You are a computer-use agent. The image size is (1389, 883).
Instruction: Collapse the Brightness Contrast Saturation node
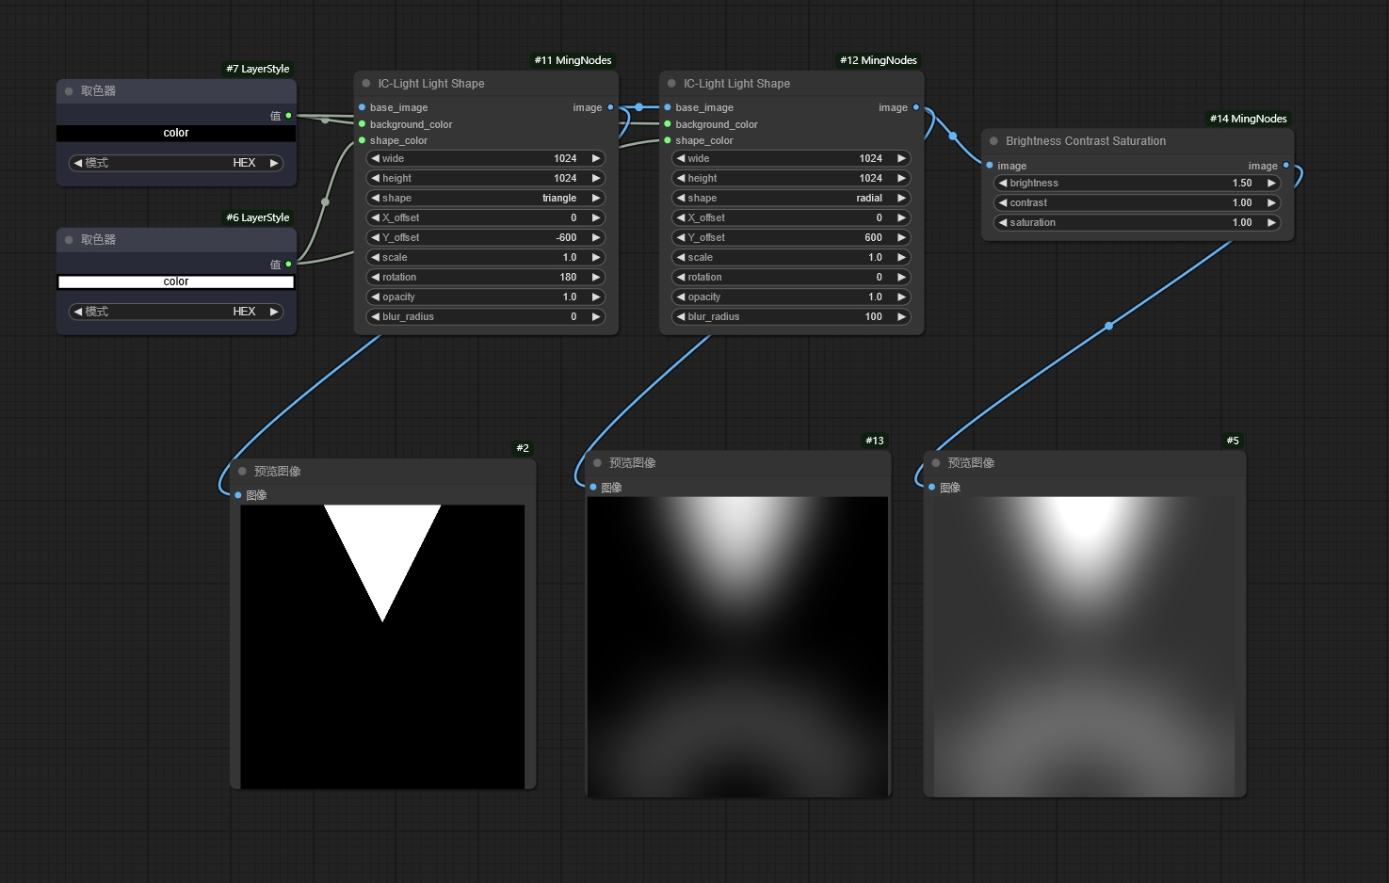993,141
